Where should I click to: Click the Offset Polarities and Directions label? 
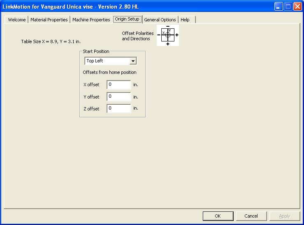pyautogui.click(x=138, y=36)
